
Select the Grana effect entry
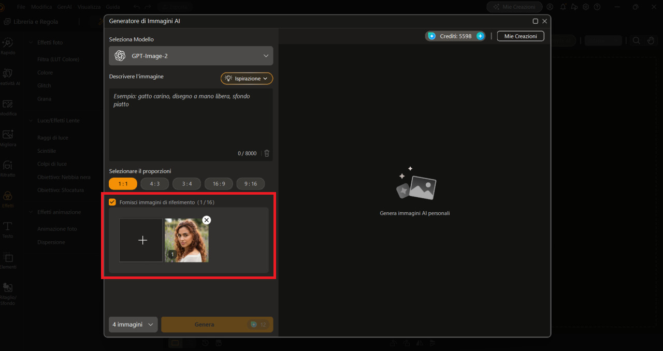[x=44, y=99]
